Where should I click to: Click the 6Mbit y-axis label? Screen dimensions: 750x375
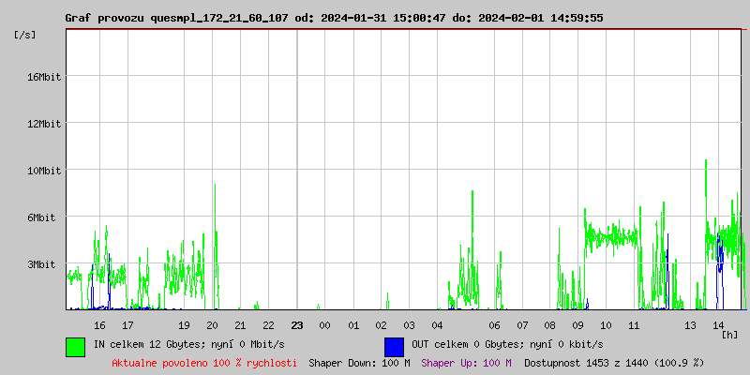click(x=41, y=217)
